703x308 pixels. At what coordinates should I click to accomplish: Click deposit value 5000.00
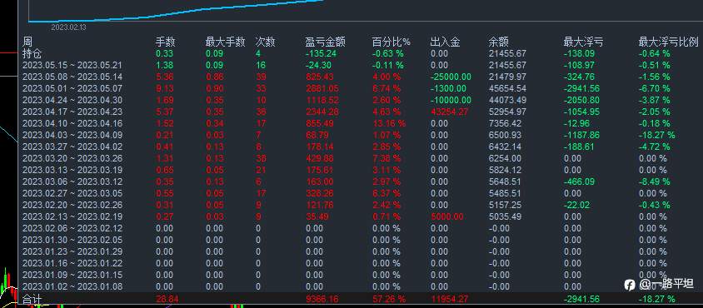447,217
